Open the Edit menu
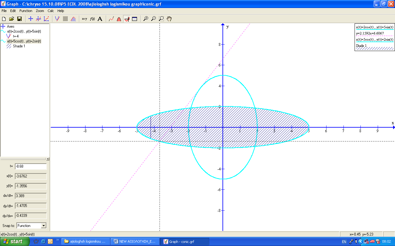 point(13,11)
